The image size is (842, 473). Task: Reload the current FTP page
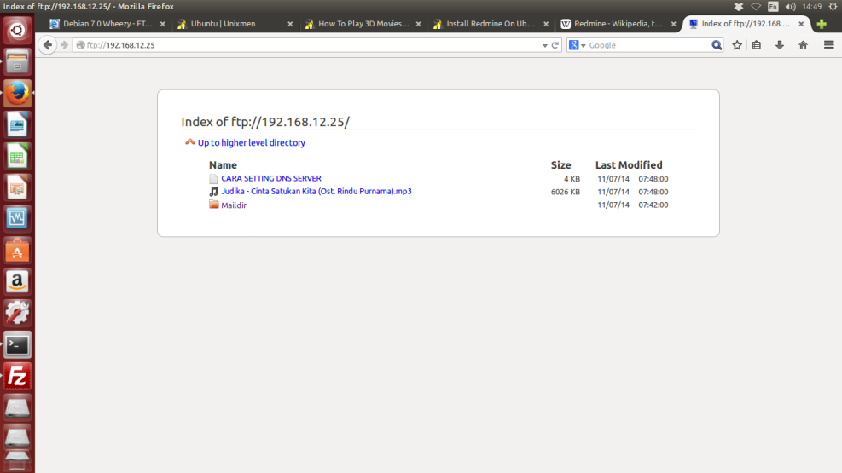click(x=555, y=45)
